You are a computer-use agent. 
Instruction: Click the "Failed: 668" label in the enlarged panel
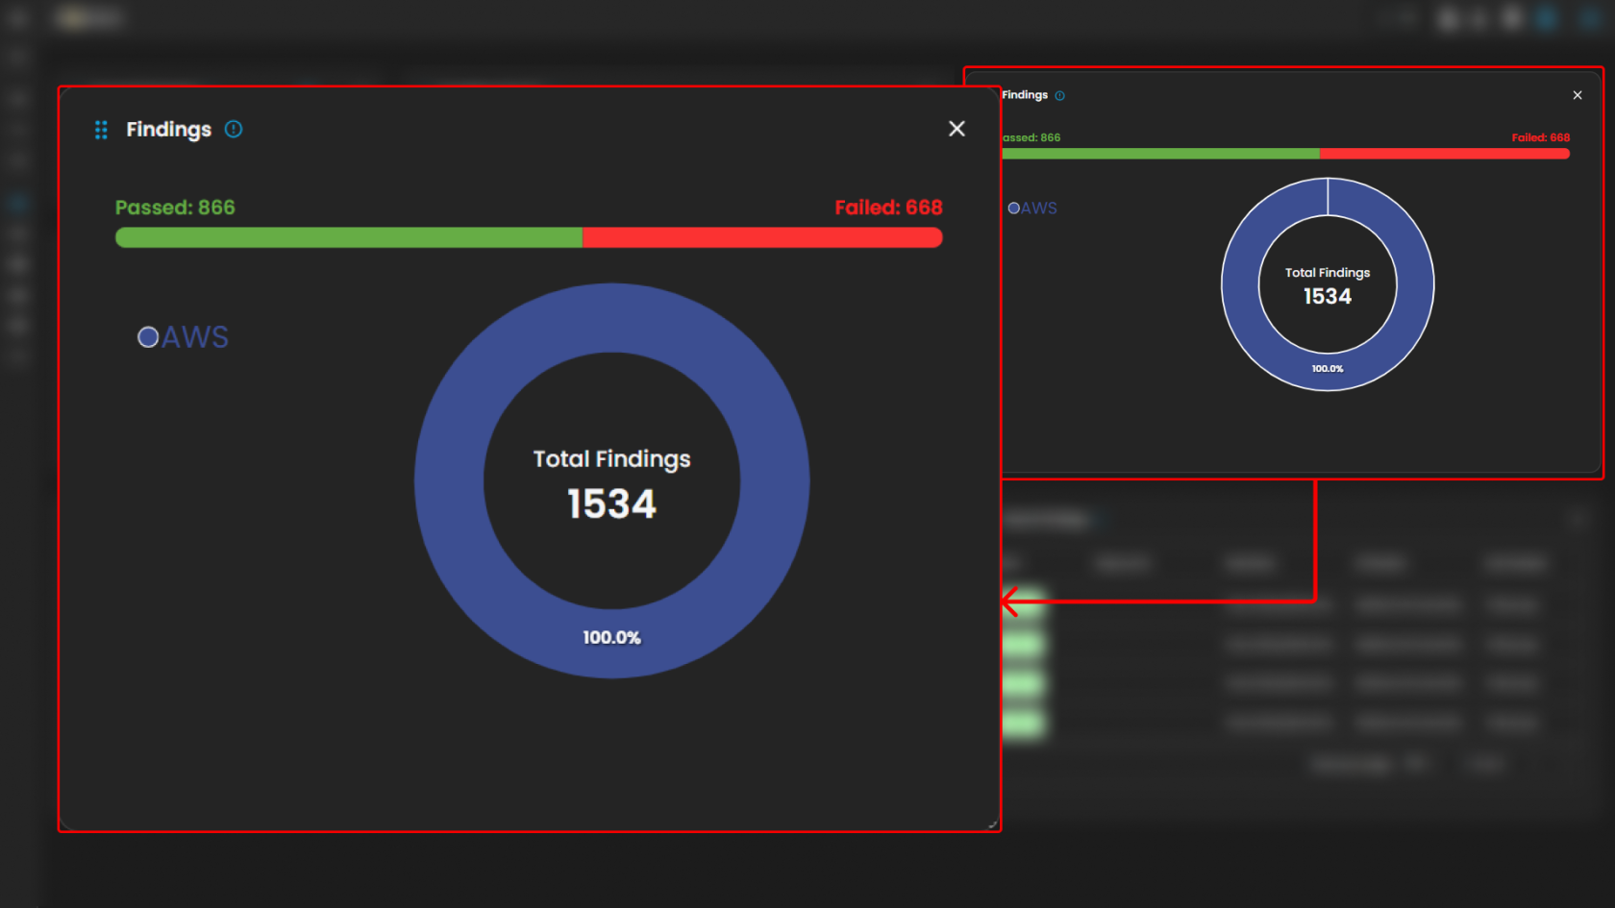(888, 208)
